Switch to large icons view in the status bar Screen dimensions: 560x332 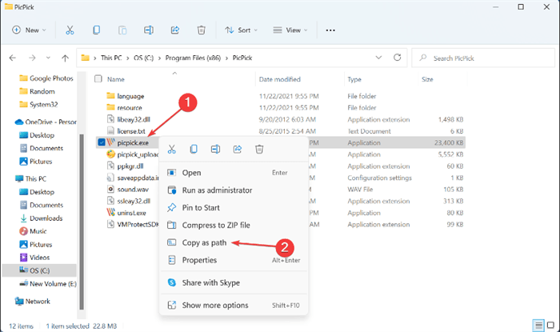(550, 326)
